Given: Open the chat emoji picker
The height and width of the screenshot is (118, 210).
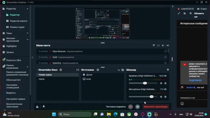Looking at the screenshot, I should tap(182, 104).
